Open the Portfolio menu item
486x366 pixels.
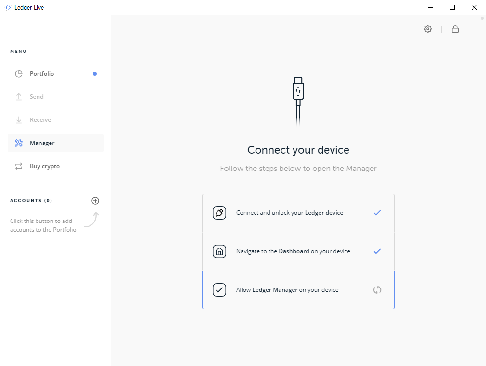coord(56,74)
